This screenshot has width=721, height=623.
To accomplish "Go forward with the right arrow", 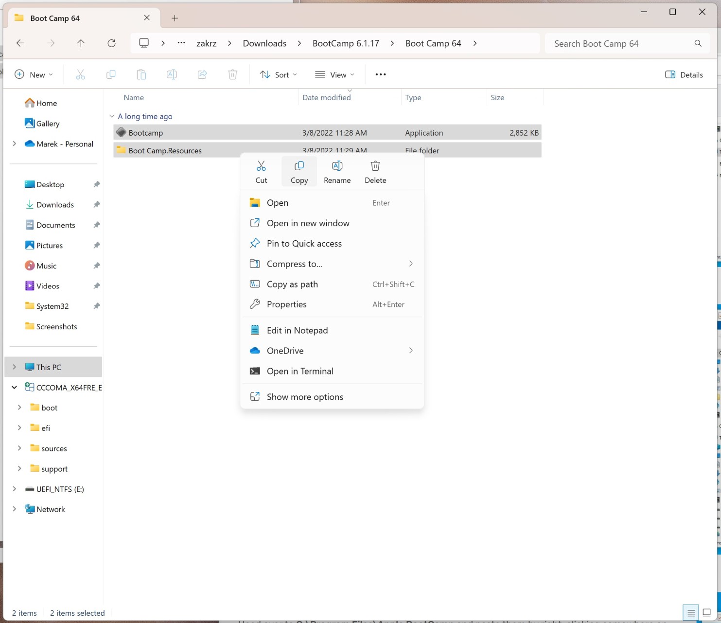I will 51,43.
